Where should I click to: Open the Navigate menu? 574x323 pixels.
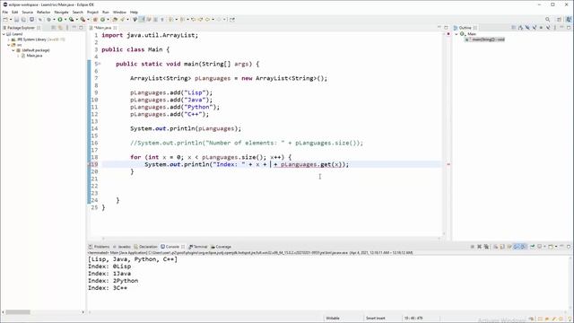click(61, 12)
